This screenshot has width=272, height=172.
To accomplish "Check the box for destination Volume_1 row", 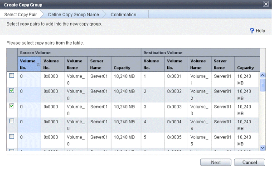I will [x=12, y=75].
